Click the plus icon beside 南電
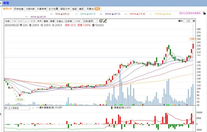The image size is (207, 132). pyautogui.click(x=1, y=3)
